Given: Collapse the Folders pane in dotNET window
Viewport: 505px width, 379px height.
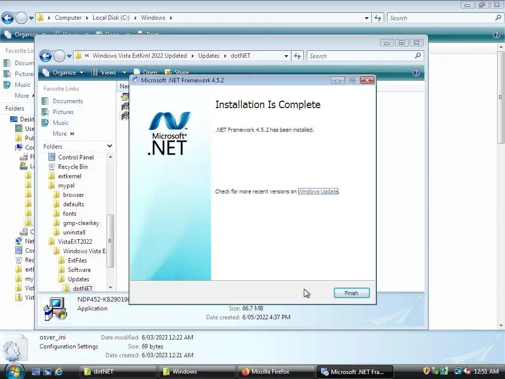Looking at the screenshot, I should [x=109, y=146].
